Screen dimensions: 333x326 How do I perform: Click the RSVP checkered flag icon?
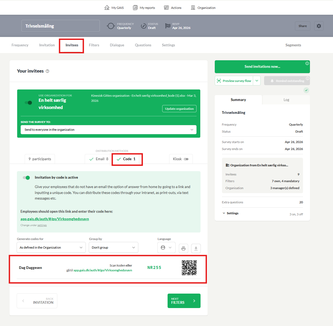click(x=168, y=26)
